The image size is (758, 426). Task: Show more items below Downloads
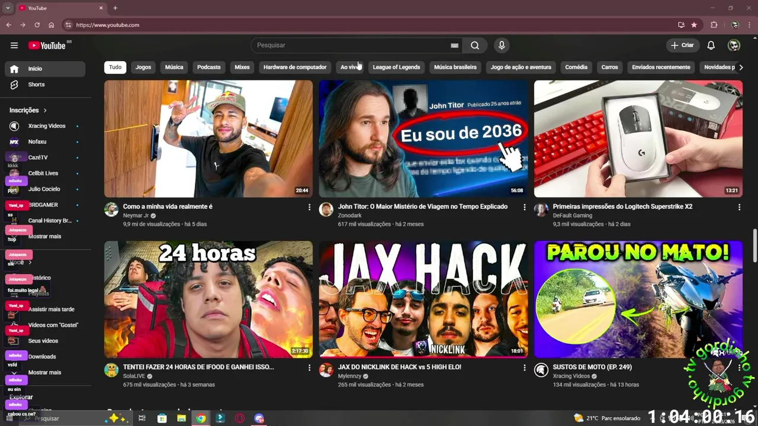click(45, 373)
